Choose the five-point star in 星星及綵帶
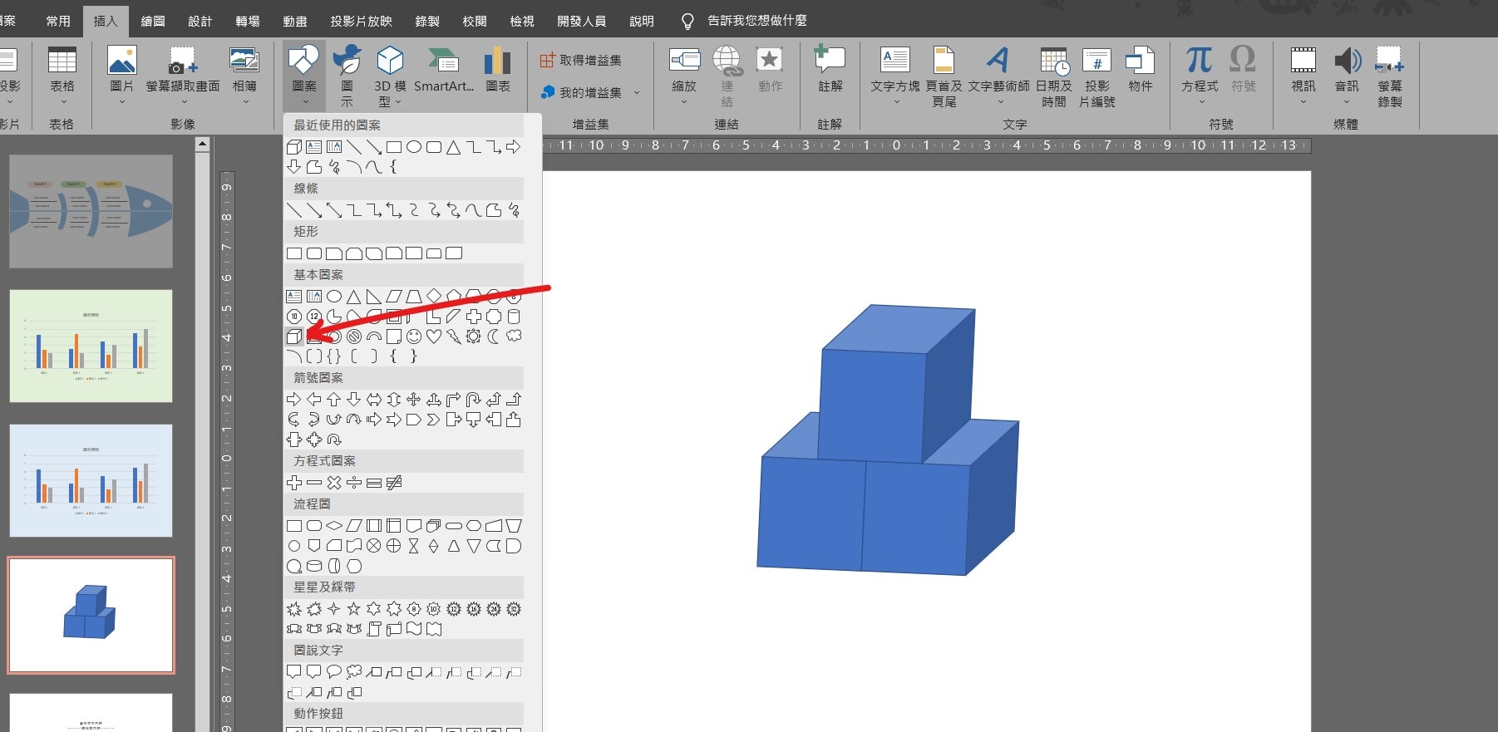Viewport: 1498px width, 732px height. pos(354,609)
